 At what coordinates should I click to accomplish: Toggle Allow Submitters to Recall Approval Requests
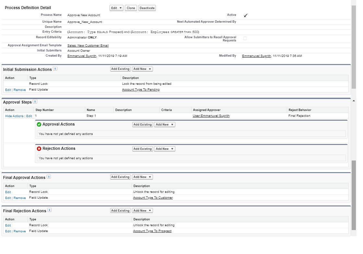point(245,38)
